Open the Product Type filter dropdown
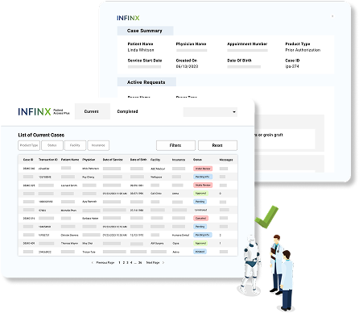The height and width of the screenshot is (313, 359). tap(29, 145)
